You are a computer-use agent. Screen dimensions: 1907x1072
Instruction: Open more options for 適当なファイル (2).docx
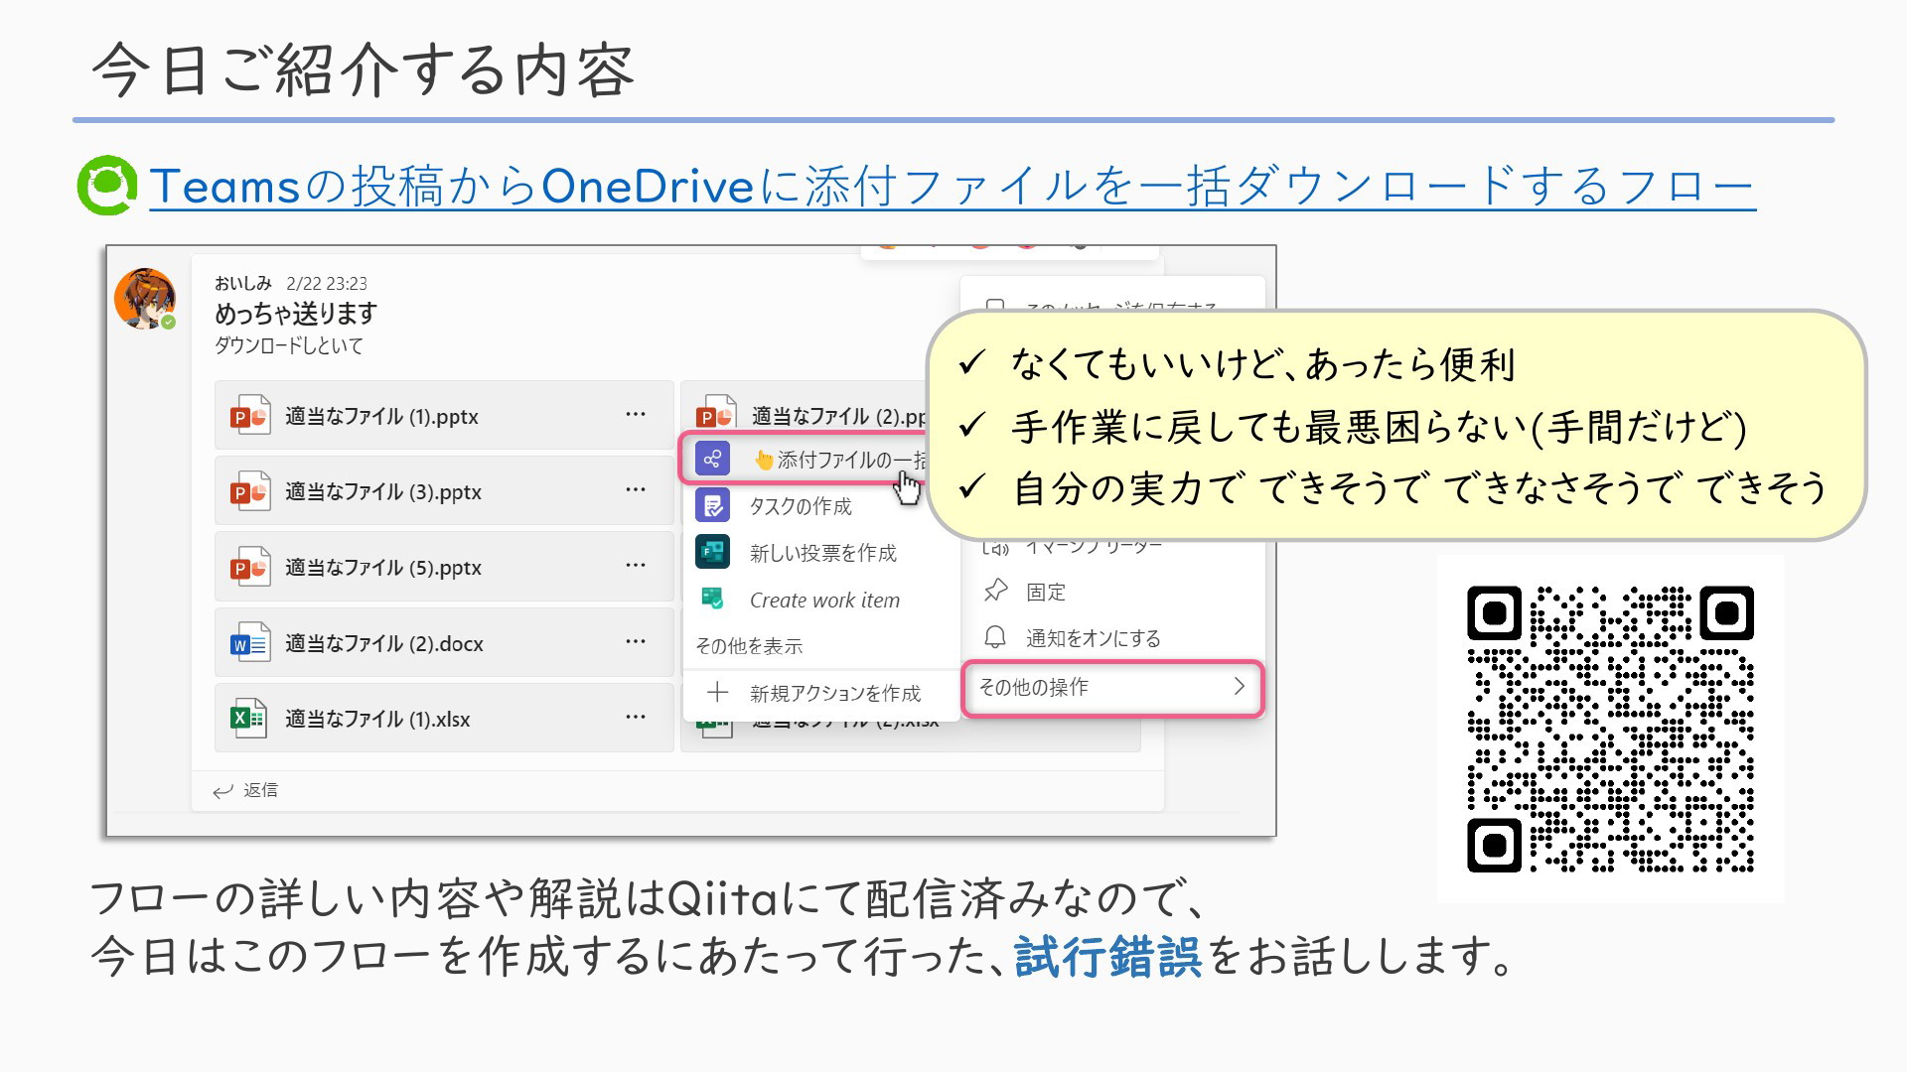tap(636, 641)
